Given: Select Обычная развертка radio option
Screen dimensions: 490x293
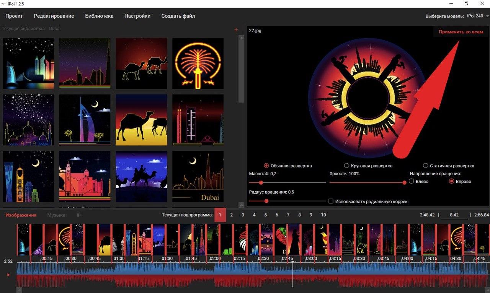Looking at the screenshot, I should [x=288, y=166].
